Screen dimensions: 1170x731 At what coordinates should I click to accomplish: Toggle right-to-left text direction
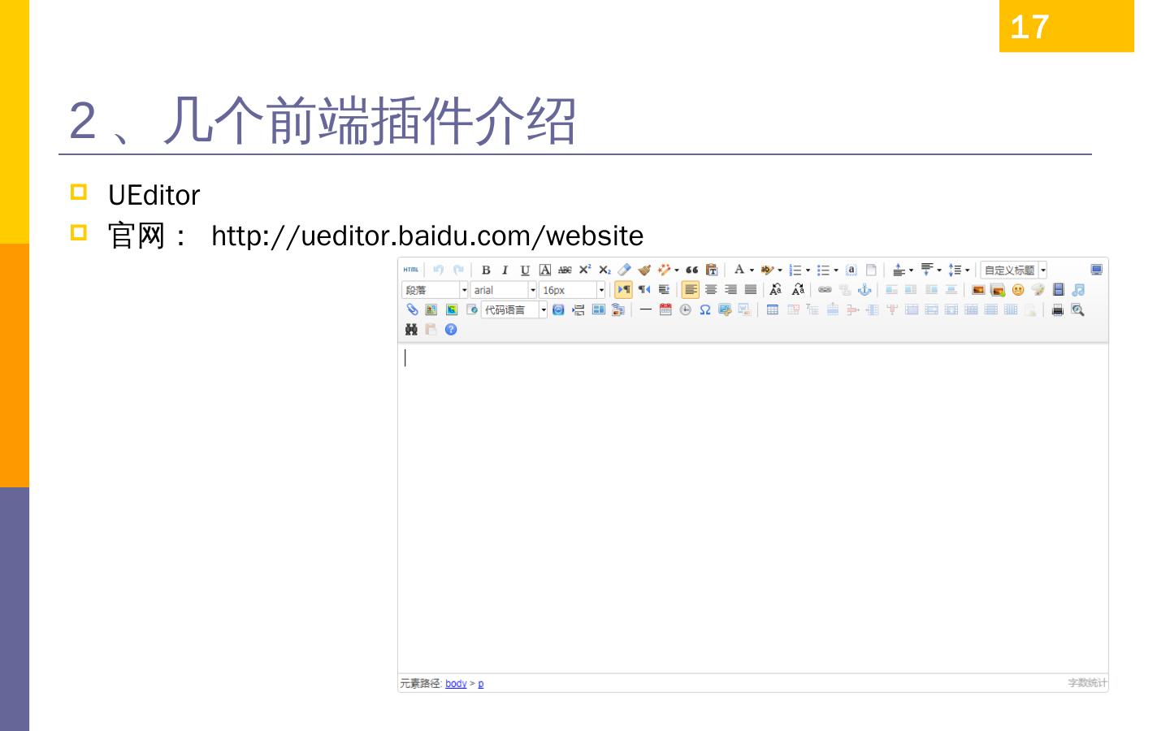click(644, 290)
